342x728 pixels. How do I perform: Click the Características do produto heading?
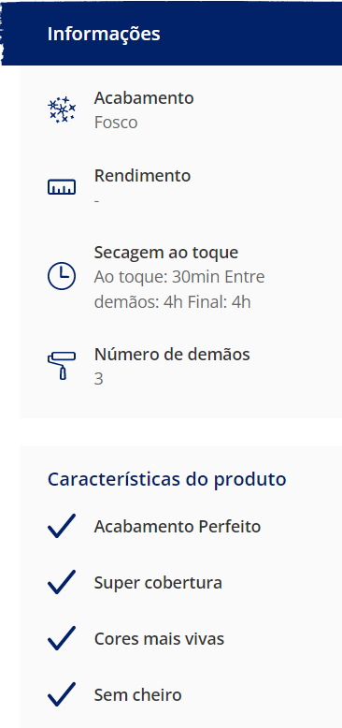[x=167, y=479]
